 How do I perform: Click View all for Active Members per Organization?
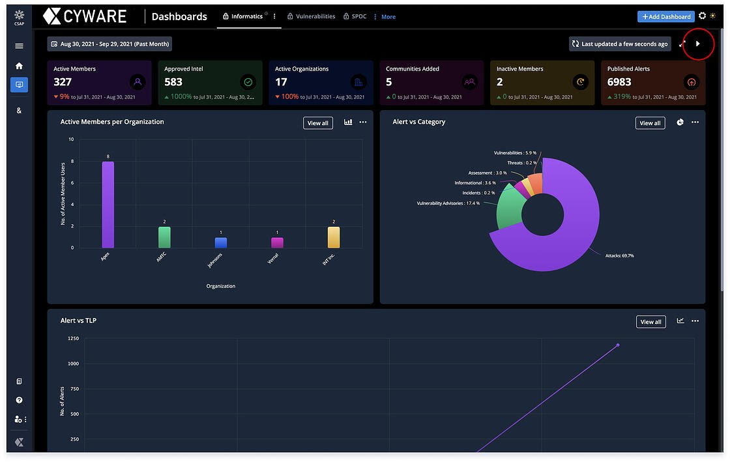[318, 123]
